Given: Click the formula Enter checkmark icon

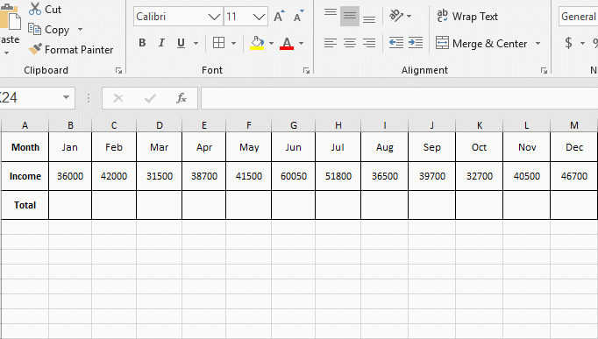Looking at the screenshot, I should pos(150,98).
